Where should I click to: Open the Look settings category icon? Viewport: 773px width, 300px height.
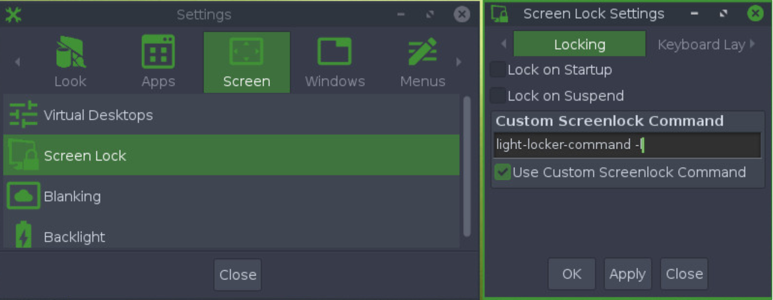click(70, 52)
